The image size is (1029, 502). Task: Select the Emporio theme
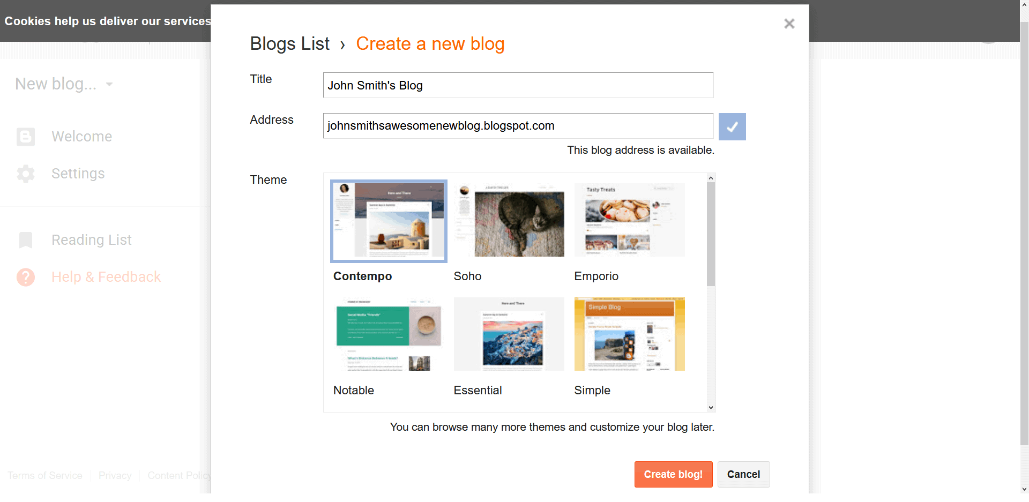[629, 220]
